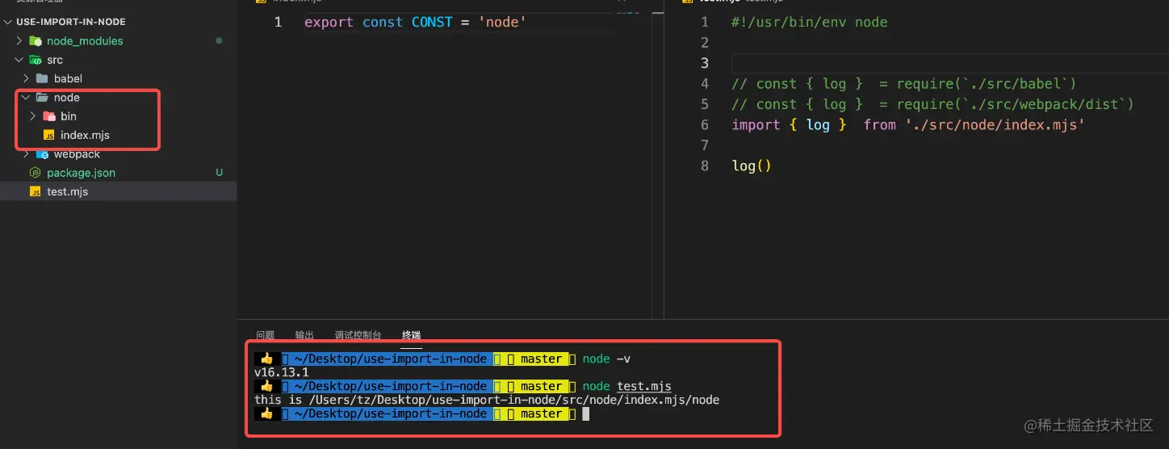Collapse the src folder chevron
Viewport: 1169px width, 449px height.
tap(19, 60)
